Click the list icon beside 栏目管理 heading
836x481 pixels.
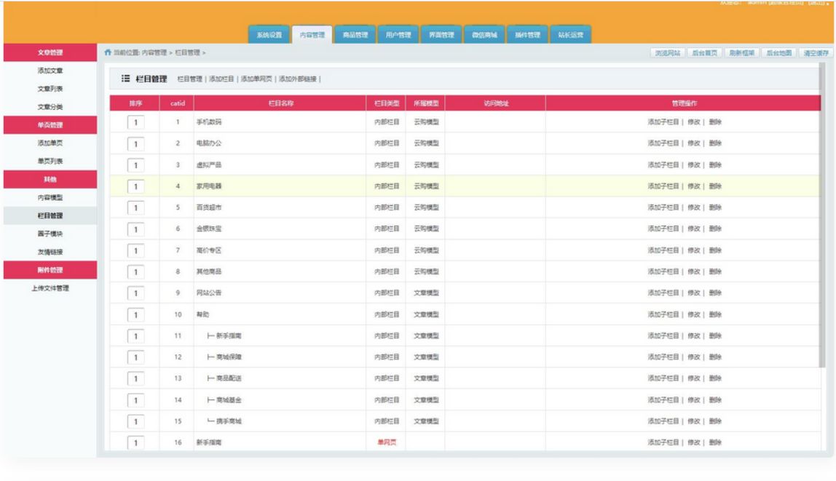coord(125,79)
